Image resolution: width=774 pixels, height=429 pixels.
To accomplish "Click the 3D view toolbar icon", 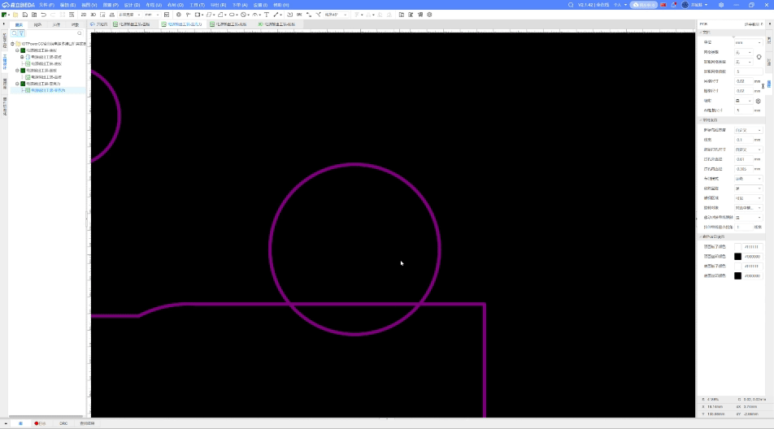I will [93, 15].
